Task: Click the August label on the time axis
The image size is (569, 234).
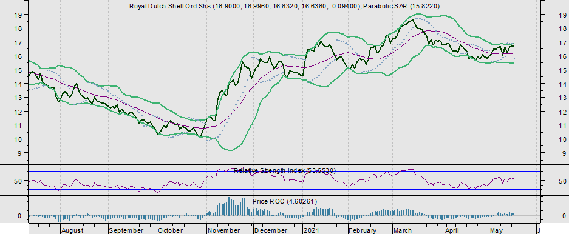Action: click(x=73, y=231)
